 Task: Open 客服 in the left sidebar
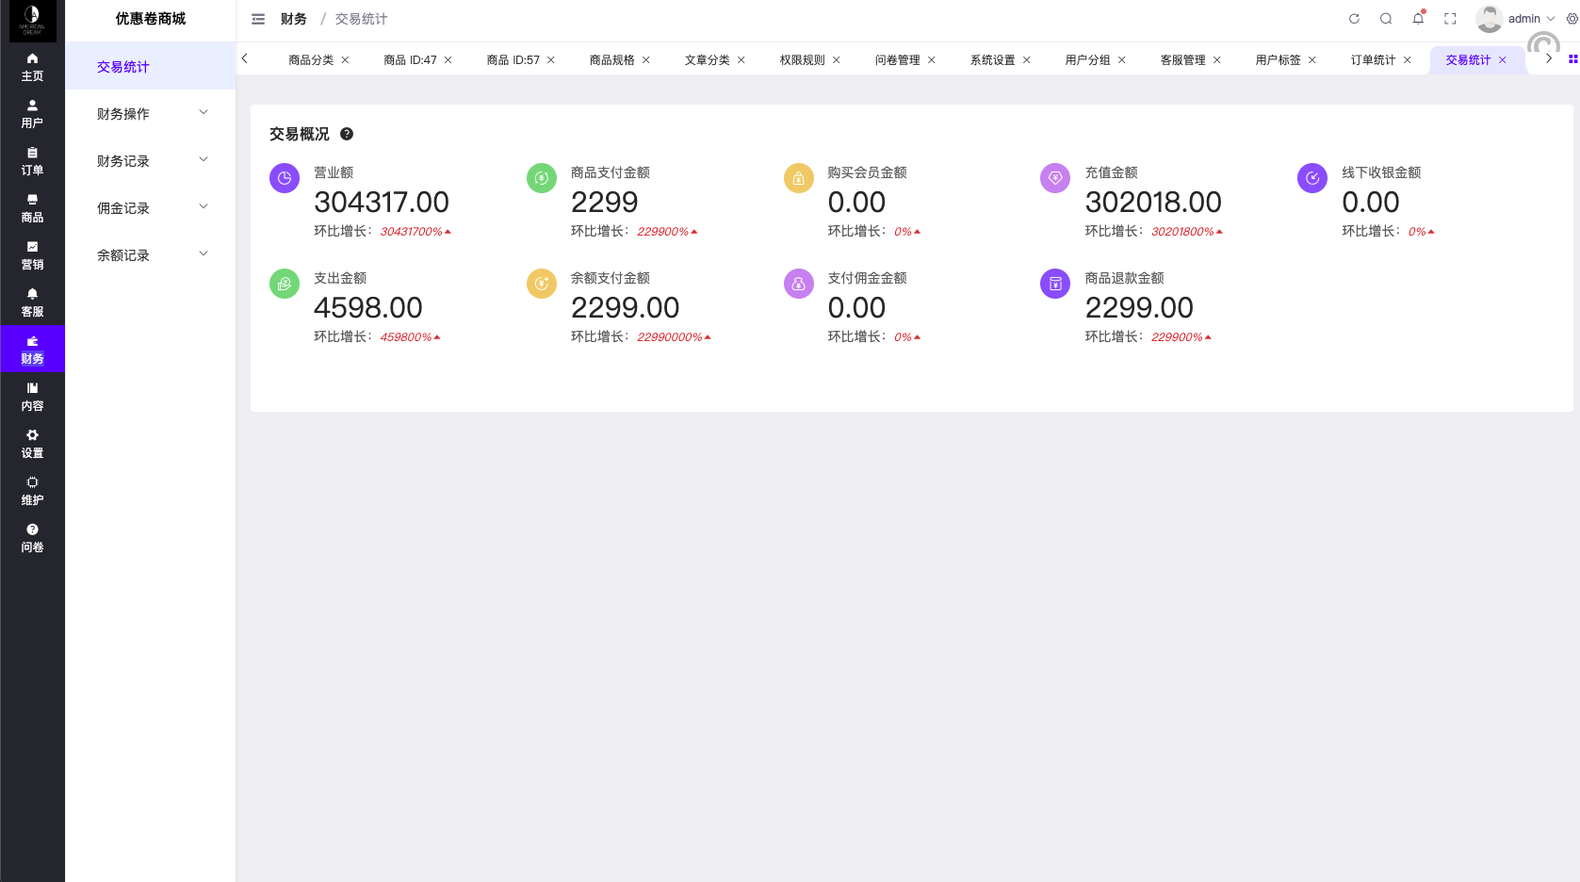[32, 302]
